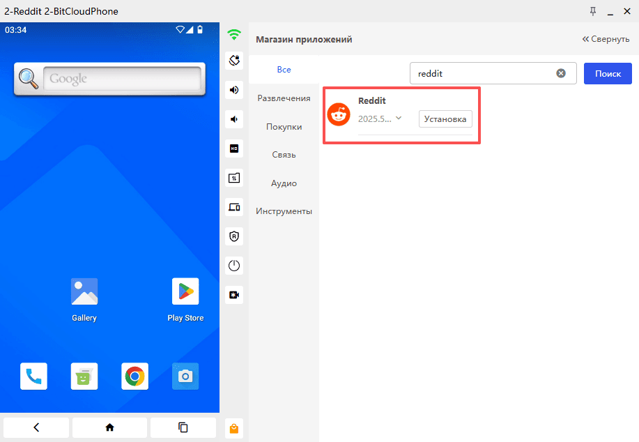The height and width of the screenshot is (442, 639).
Task: Open the screen recording icon
Action: pos(234,295)
